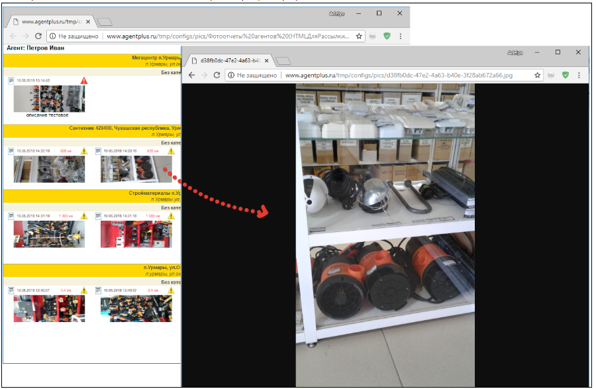Viewport: 596px width, 389px height.
Task: Click the green shield extension in the image window
Action: pyautogui.click(x=566, y=76)
